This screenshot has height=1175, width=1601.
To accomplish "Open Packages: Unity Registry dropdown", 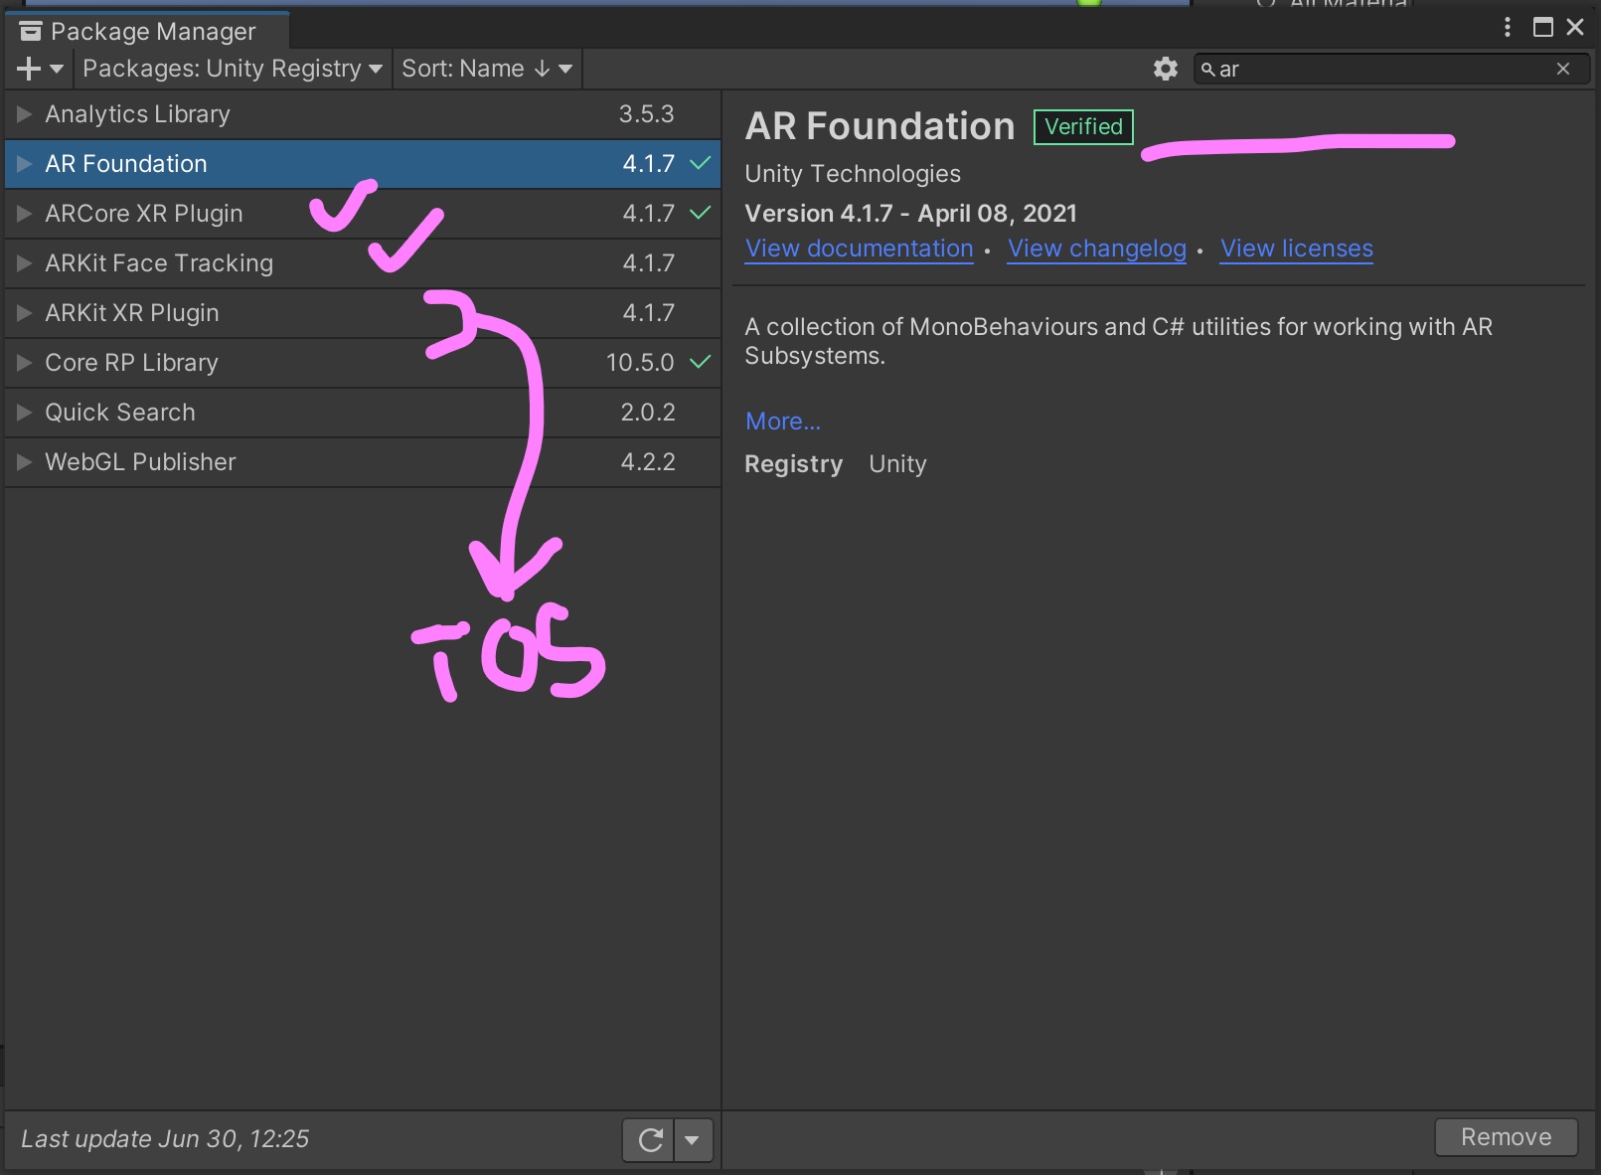I will point(233,69).
